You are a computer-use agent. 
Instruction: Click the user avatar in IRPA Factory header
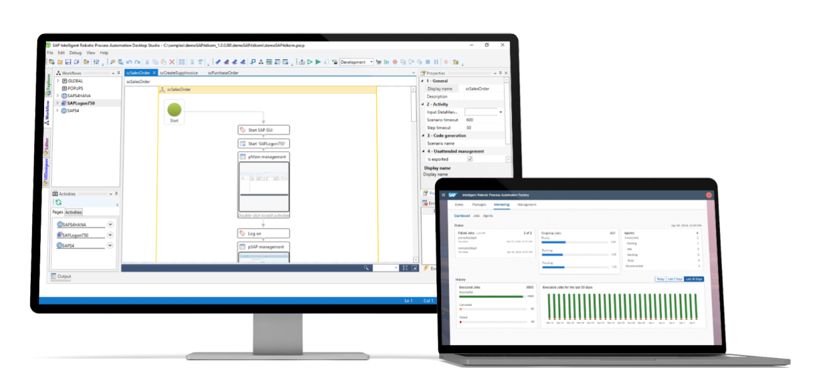(x=709, y=195)
